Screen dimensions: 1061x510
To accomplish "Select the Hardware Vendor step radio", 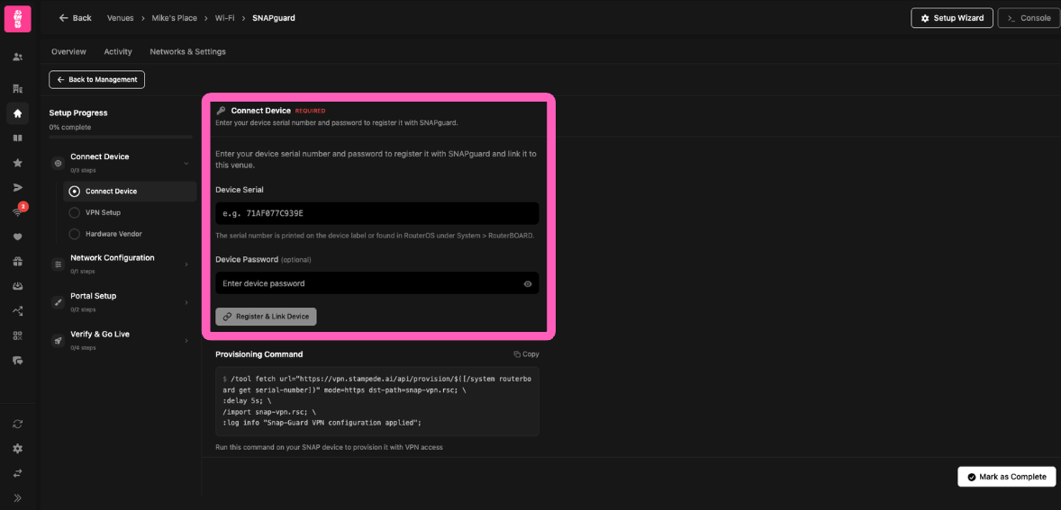I will pos(75,234).
